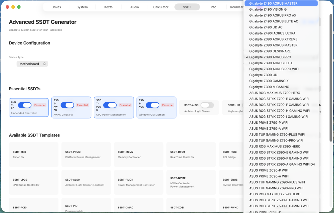Choose Gigabyte Z490 AORUS MASTER from list

281,3
